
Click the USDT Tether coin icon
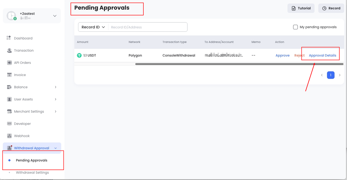pyautogui.click(x=79, y=55)
